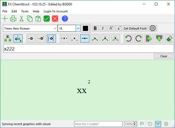Image resolution: width=175 pixels, height=128 pixels.
Task: Minimize the FX ChemStruct window
Action: coord(144,4)
